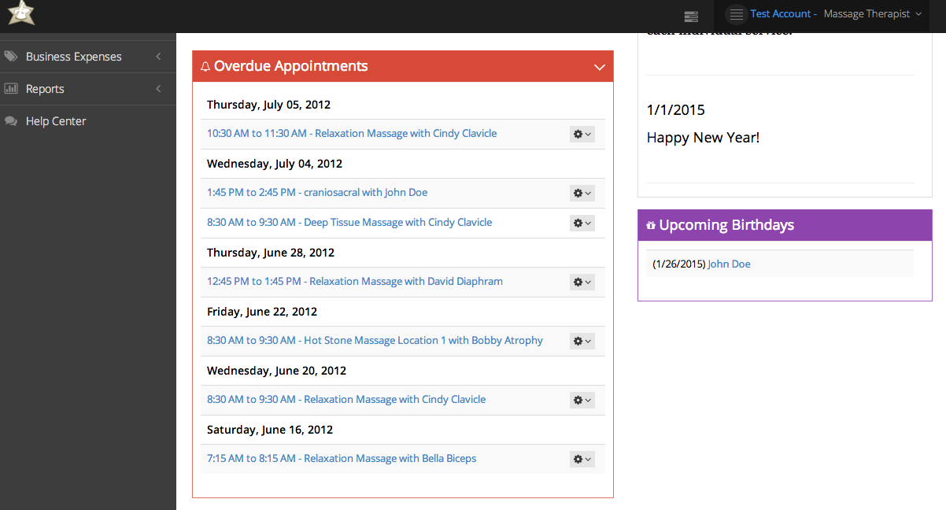The image size is (946, 510).
Task: Open the Test Account Massage Therapist menu
Action: pyautogui.click(x=834, y=14)
